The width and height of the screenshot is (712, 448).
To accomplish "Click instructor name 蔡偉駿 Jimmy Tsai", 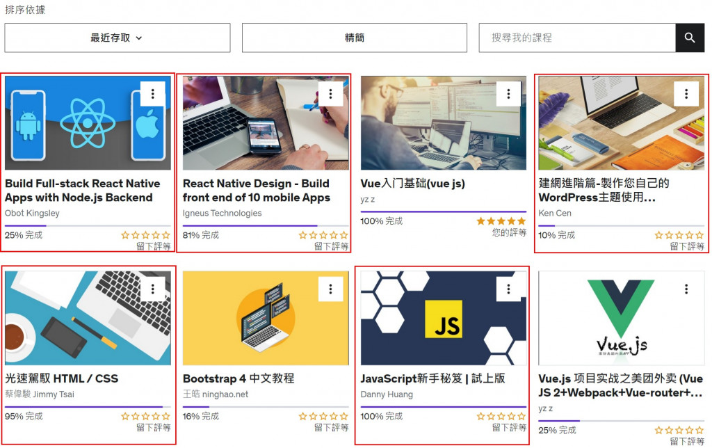I will click(40, 394).
